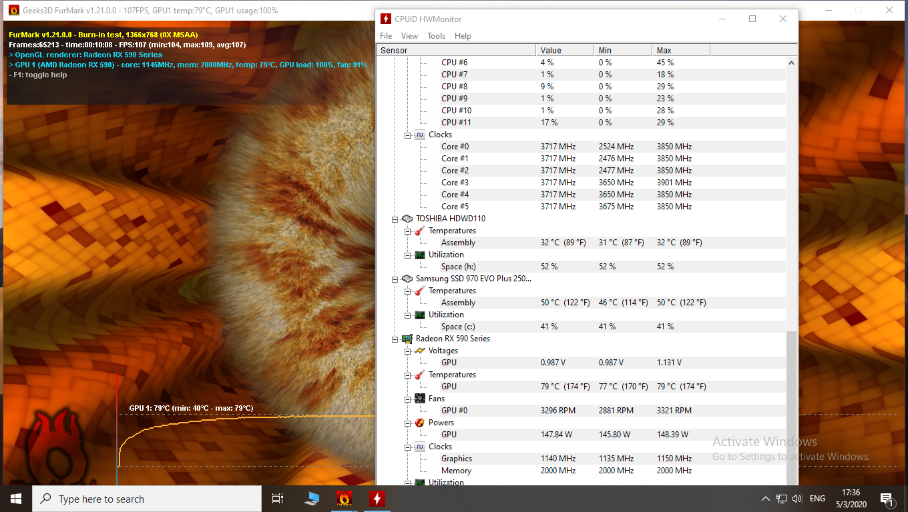Click the scrollbar up arrow in HWMonitor
The image size is (908, 512).
[x=792, y=62]
